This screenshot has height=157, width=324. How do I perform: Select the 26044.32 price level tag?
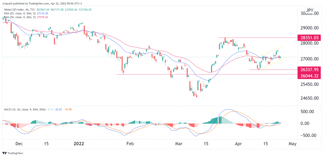[309, 76]
